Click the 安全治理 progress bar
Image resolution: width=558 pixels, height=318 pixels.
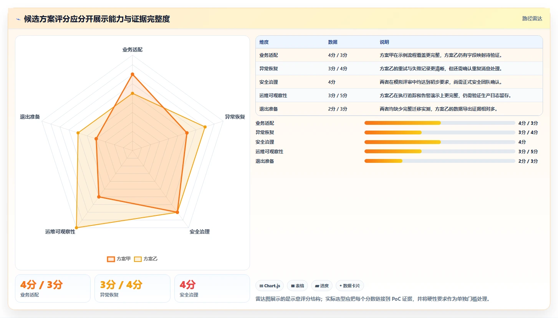pyautogui.click(x=440, y=142)
